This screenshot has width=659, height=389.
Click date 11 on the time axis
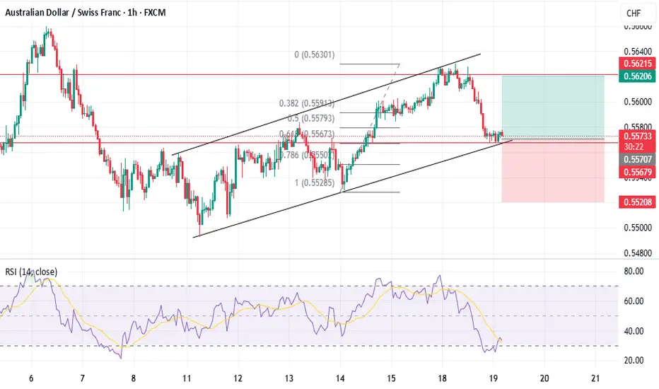pos(187,378)
